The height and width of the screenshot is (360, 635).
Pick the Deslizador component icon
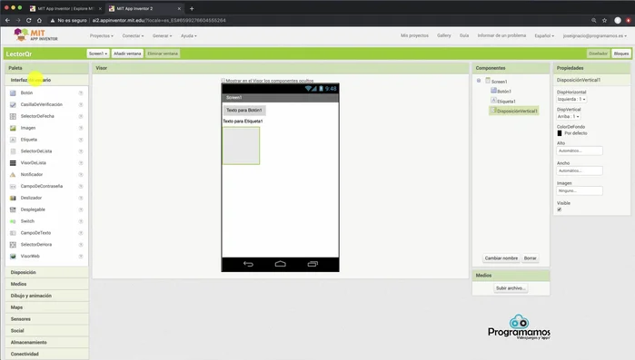tap(13, 198)
